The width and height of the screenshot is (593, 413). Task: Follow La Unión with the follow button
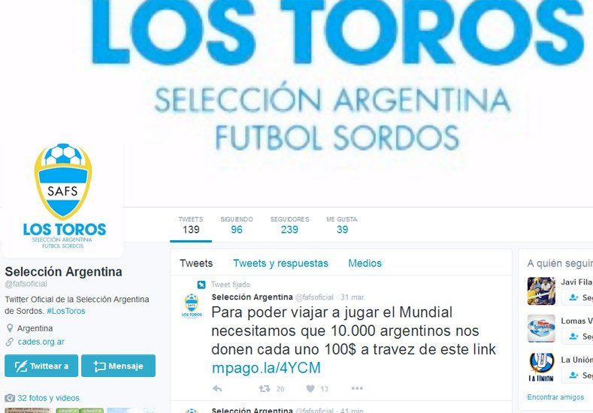[577, 375]
